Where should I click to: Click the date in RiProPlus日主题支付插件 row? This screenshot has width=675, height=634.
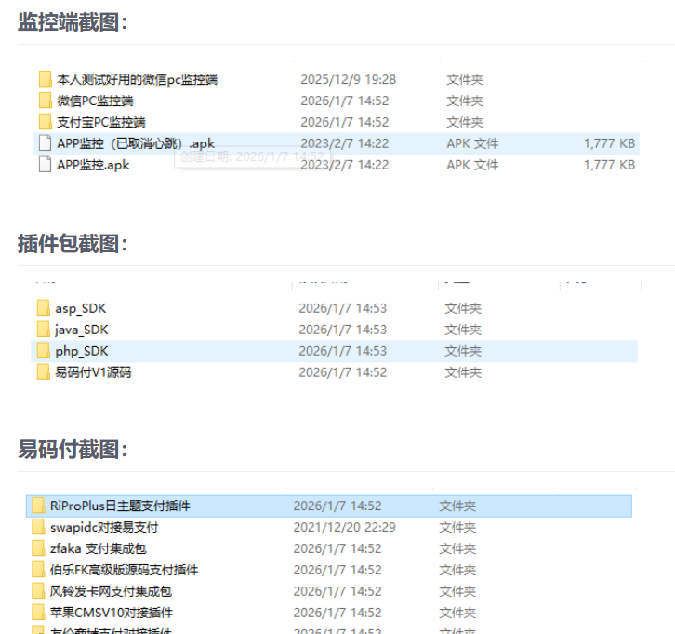click(x=337, y=506)
